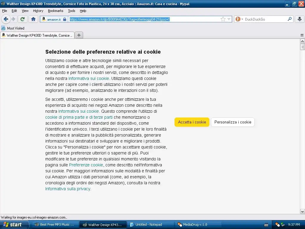This screenshot has height=229, width=305.
Task: Open the View menu
Action: coord(25,11)
